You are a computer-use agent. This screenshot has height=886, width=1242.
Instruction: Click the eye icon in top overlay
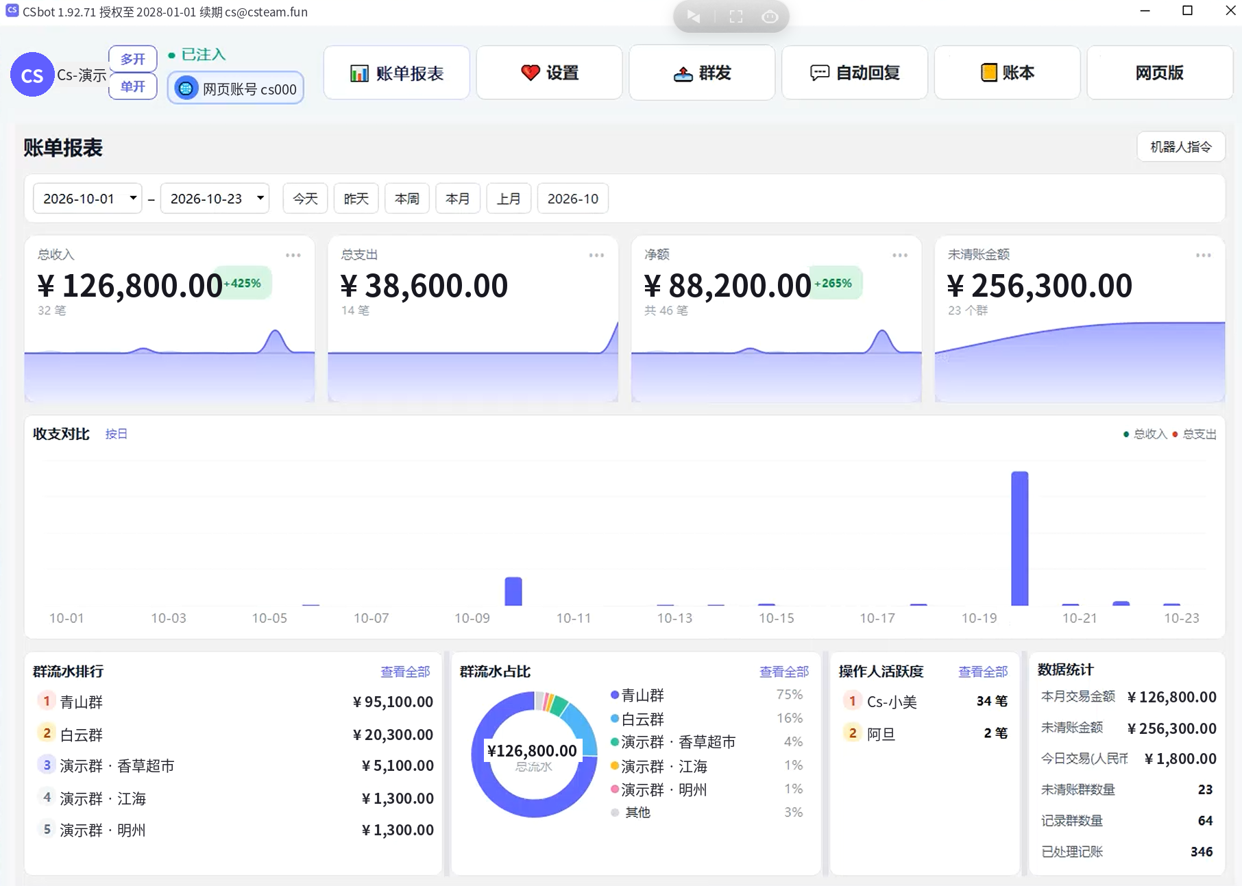770,16
